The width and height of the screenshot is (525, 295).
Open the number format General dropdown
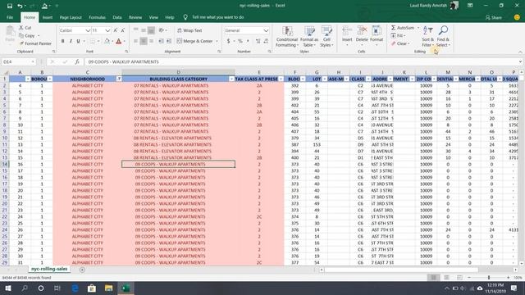(266, 30)
